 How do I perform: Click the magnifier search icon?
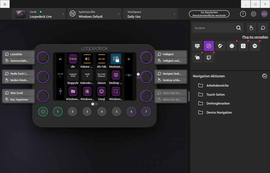[238, 28]
